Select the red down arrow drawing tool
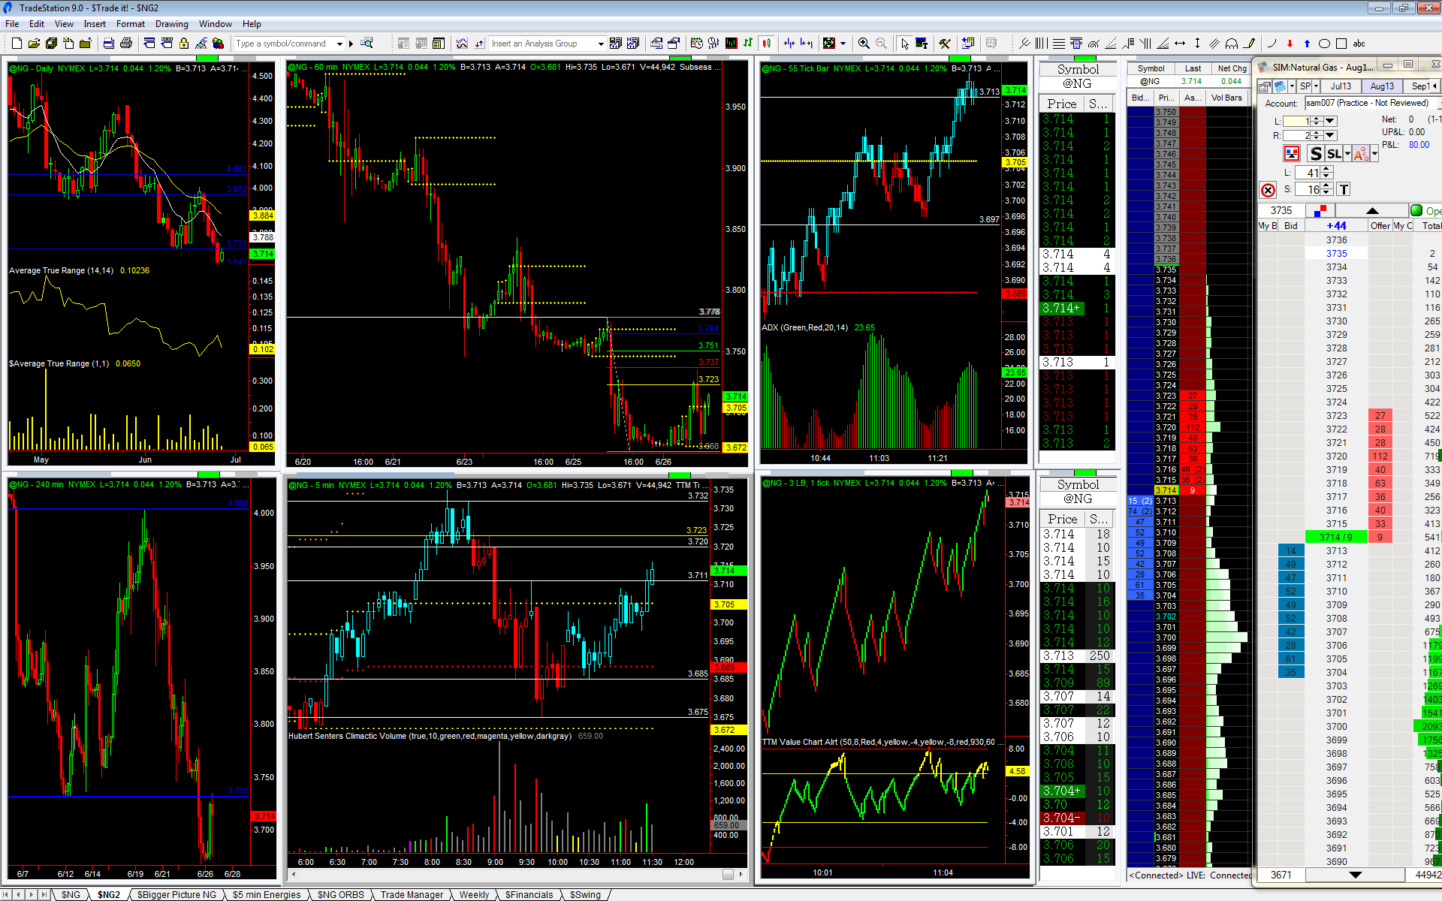 [x=1290, y=44]
